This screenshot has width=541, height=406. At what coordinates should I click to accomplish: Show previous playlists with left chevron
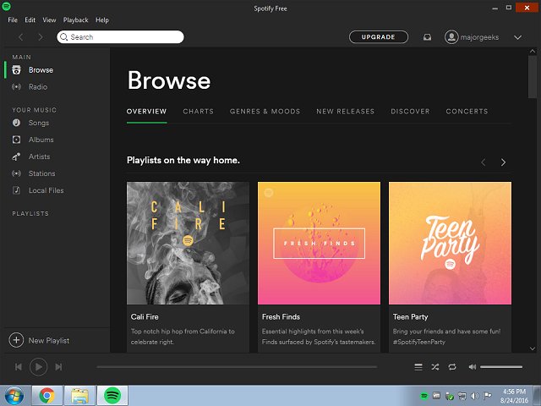pos(484,162)
